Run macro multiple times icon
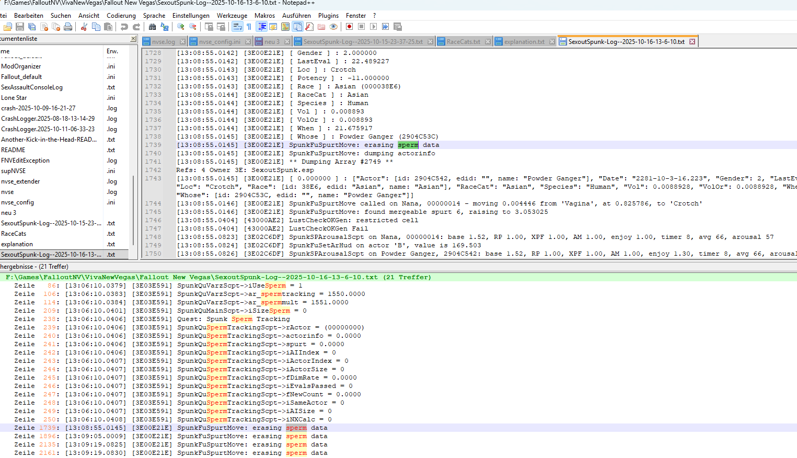 point(385,27)
